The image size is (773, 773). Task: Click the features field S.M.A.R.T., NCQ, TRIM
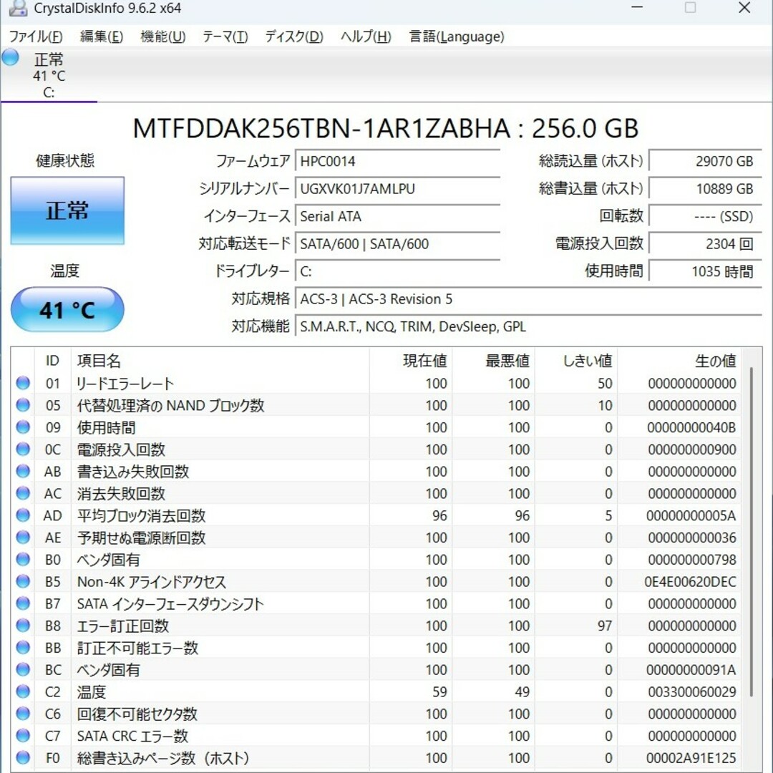click(x=528, y=327)
